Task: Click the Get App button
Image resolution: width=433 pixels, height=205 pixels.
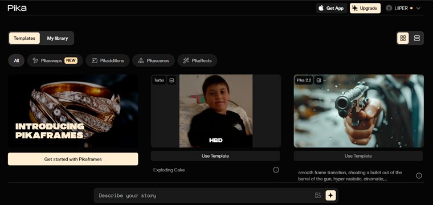Action: tap(332, 9)
